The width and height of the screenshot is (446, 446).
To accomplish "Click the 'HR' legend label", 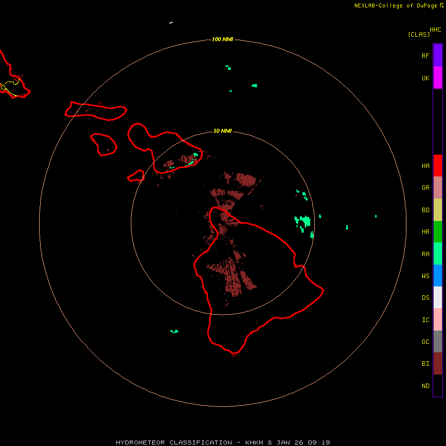I will coord(425,232).
